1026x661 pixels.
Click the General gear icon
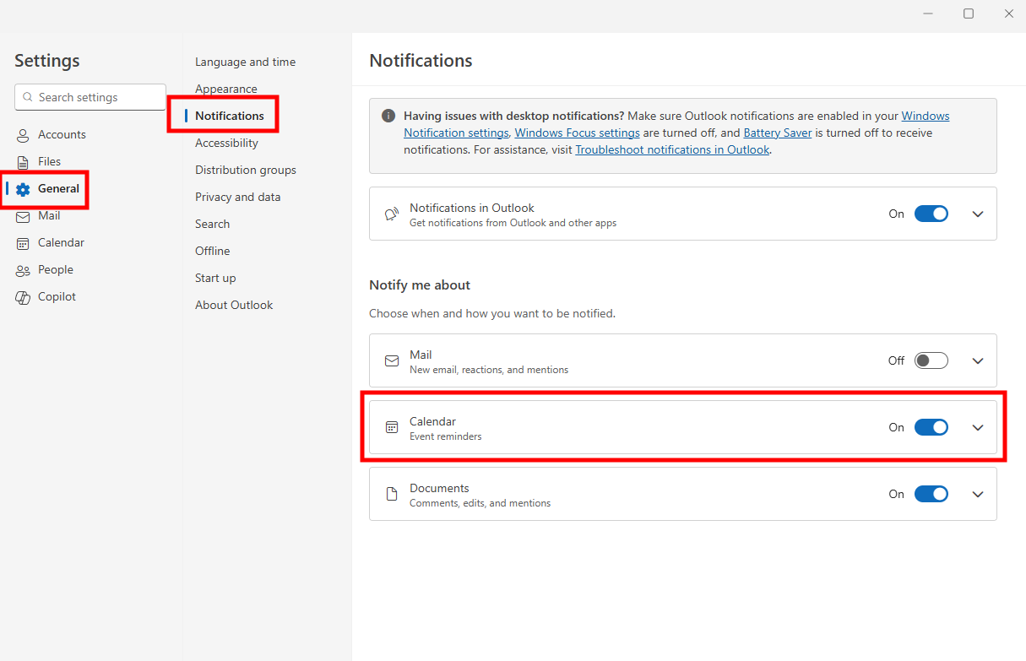[24, 190]
